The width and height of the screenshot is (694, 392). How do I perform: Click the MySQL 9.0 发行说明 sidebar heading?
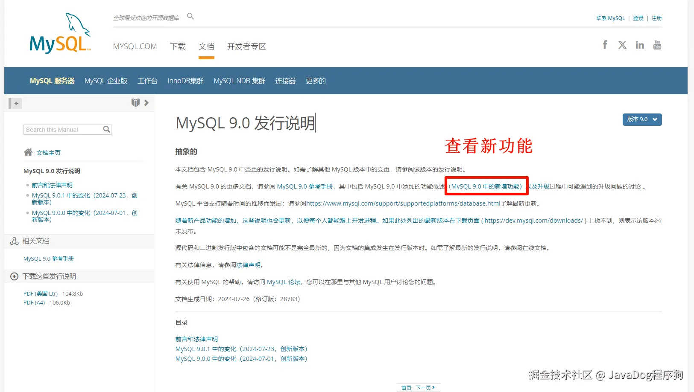(x=52, y=171)
